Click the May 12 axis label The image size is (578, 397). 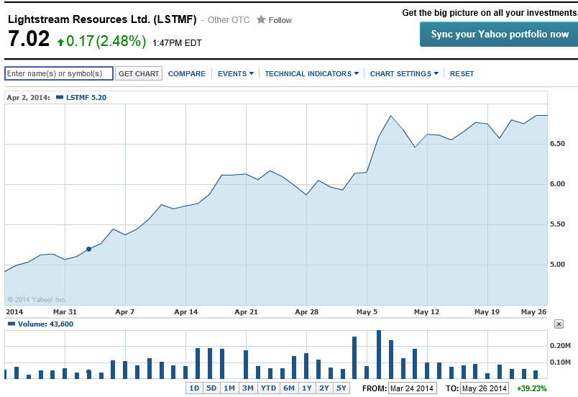tap(426, 312)
